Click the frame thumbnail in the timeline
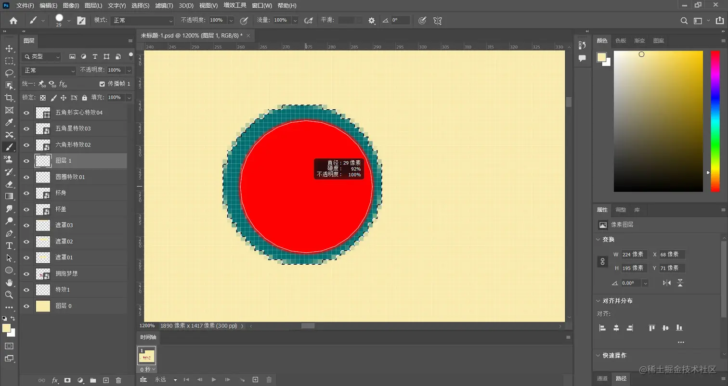 pyautogui.click(x=146, y=355)
